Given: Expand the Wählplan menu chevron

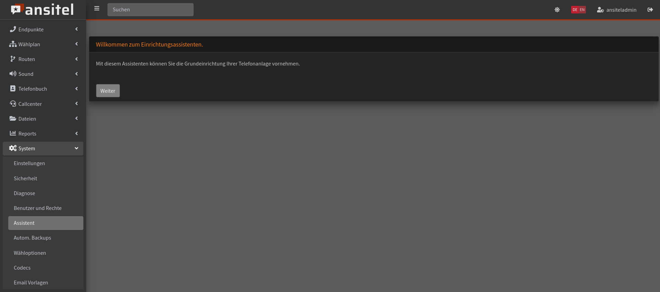Looking at the screenshot, I should click(x=76, y=44).
